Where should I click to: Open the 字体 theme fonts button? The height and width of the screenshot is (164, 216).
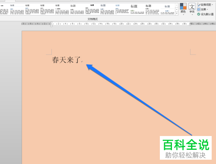pos(192,9)
